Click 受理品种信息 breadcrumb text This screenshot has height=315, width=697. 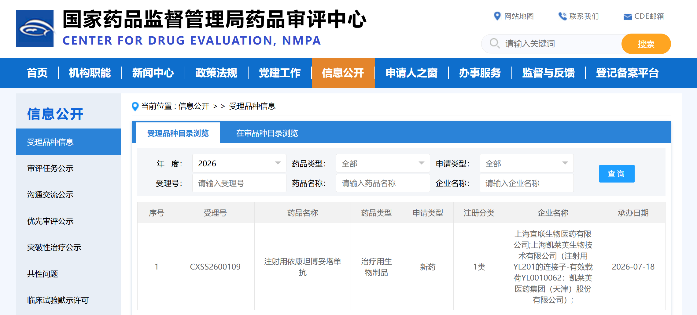coord(252,106)
